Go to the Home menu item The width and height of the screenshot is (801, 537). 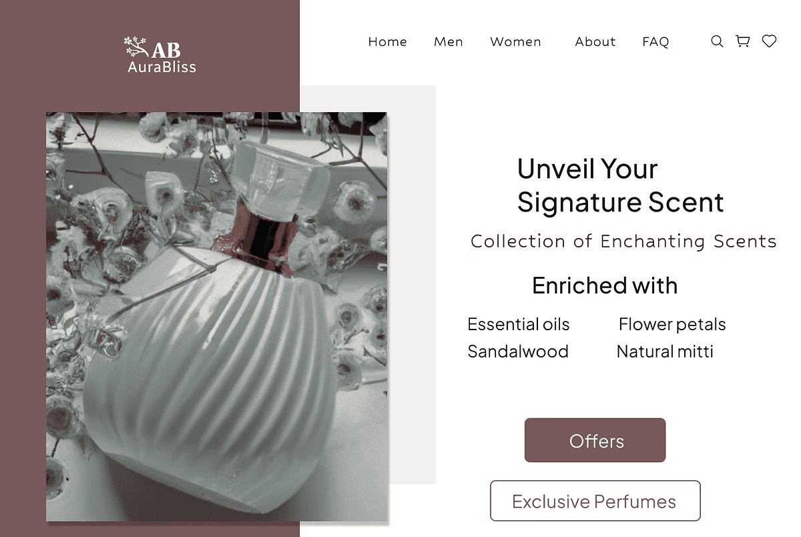click(388, 41)
